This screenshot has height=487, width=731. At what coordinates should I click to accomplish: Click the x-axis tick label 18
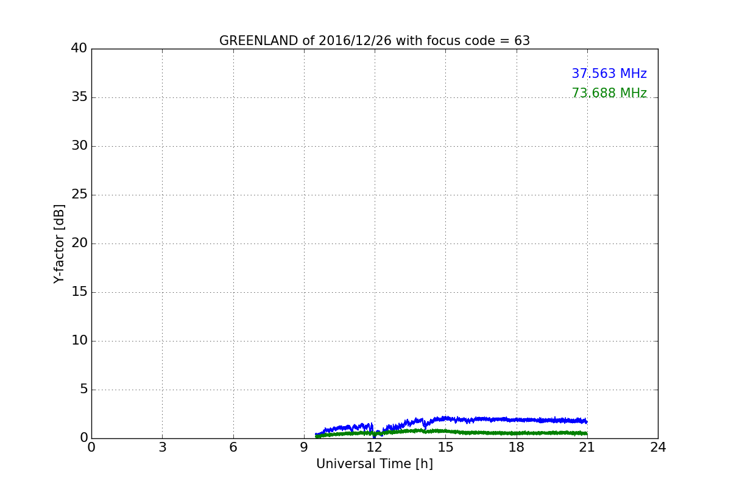point(517,447)
